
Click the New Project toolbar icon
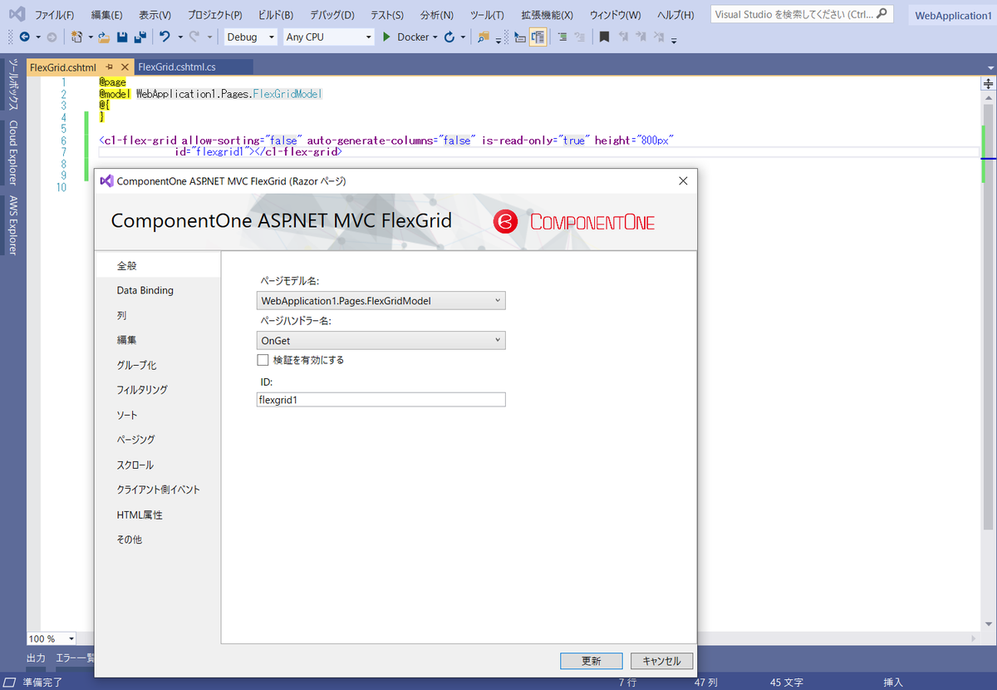[76, 37]
